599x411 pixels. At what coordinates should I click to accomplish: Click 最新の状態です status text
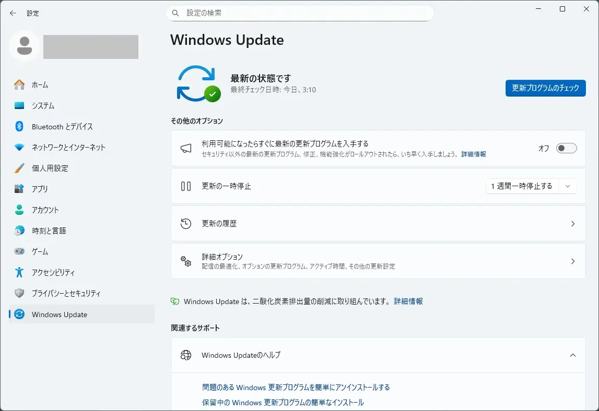[261, 78]
